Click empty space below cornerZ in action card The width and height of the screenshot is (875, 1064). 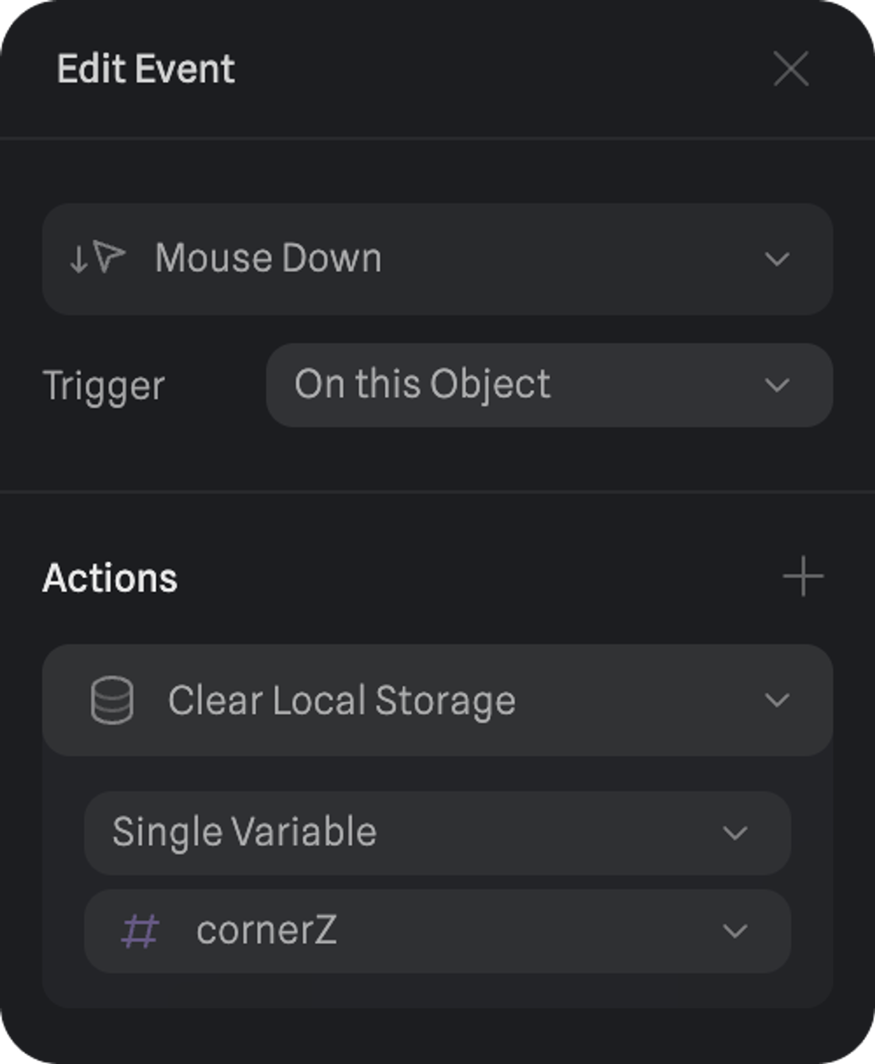pyautogui.click(x=437, y=990)
